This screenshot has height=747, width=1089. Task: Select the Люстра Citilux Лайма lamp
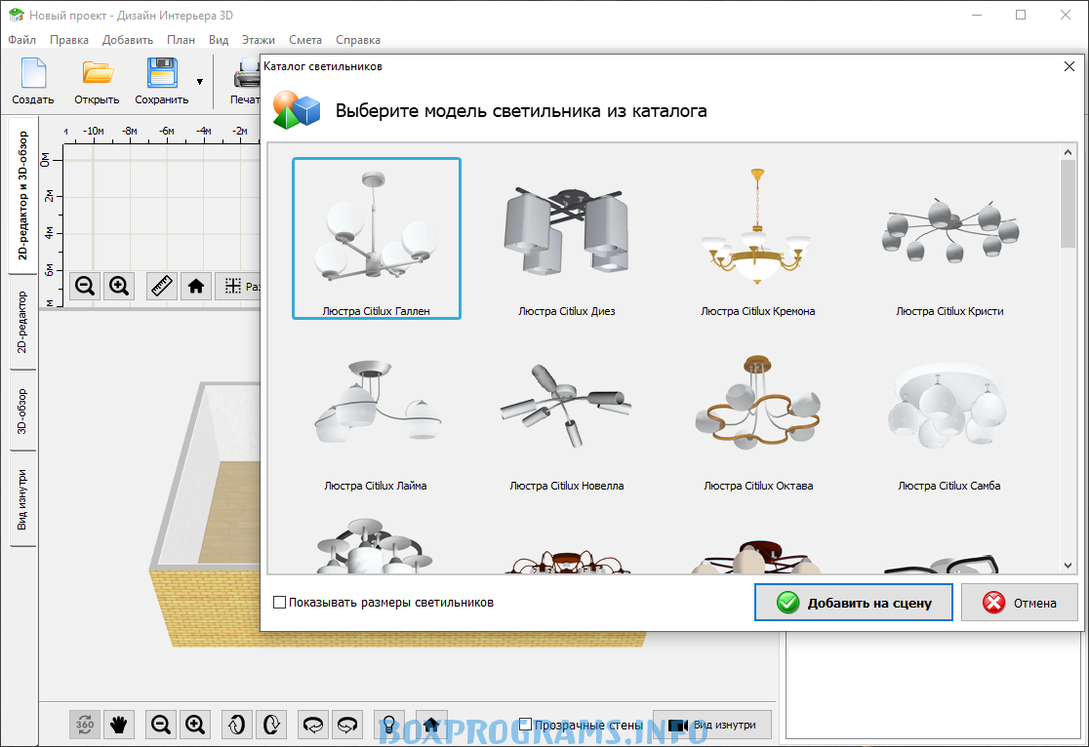pyautogui.click(x=376, y=422)
